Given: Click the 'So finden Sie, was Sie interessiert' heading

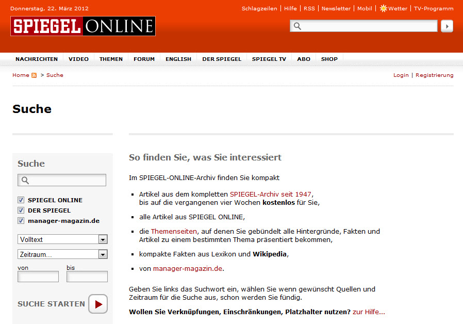Looking at the screenshot, I should pyautogui.click(x=205, y=157).
